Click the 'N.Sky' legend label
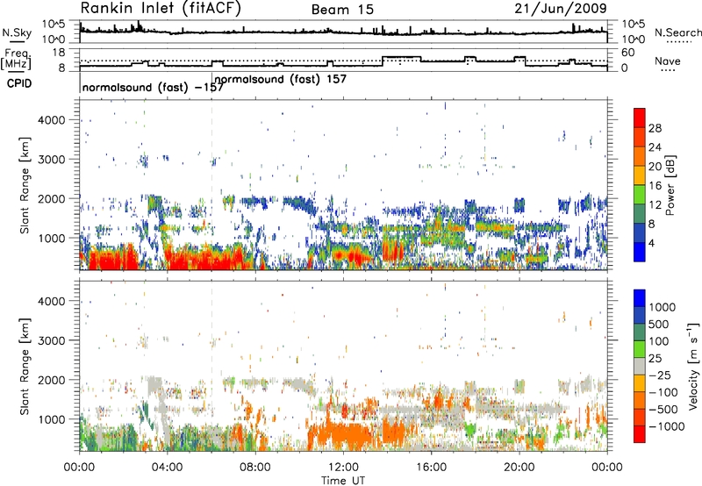 pyautogui.click(x=17, y=32)
